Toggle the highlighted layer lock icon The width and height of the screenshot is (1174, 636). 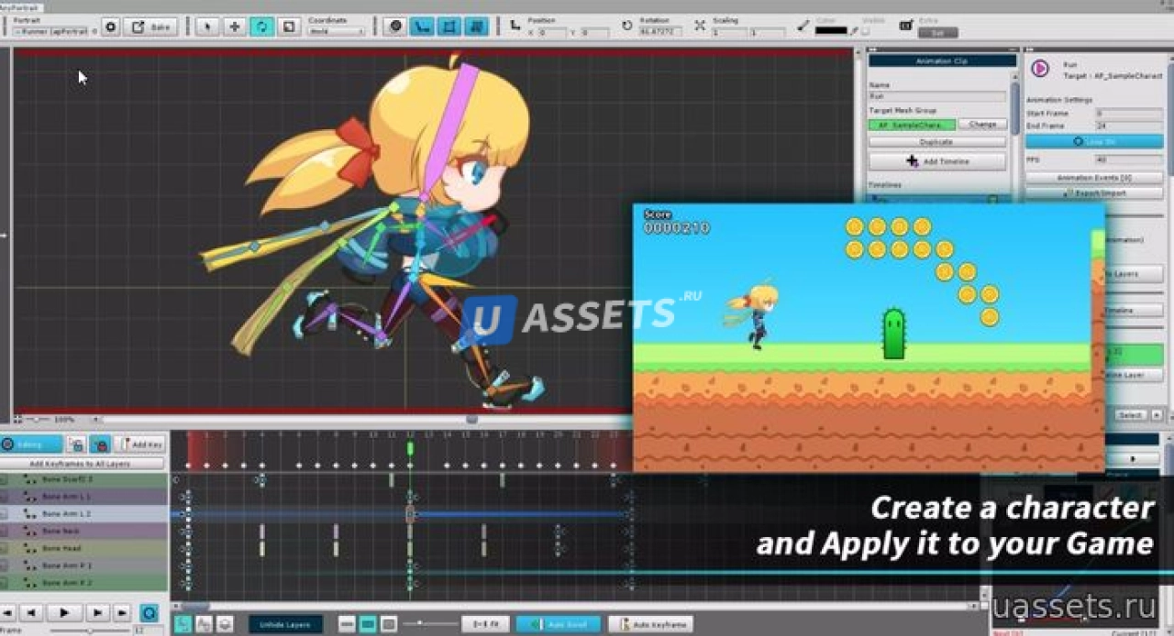pos(100,444)
